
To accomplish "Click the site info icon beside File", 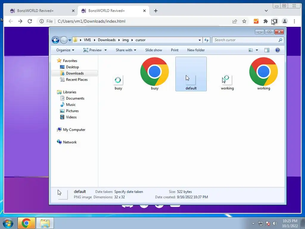I will point(42,21).
